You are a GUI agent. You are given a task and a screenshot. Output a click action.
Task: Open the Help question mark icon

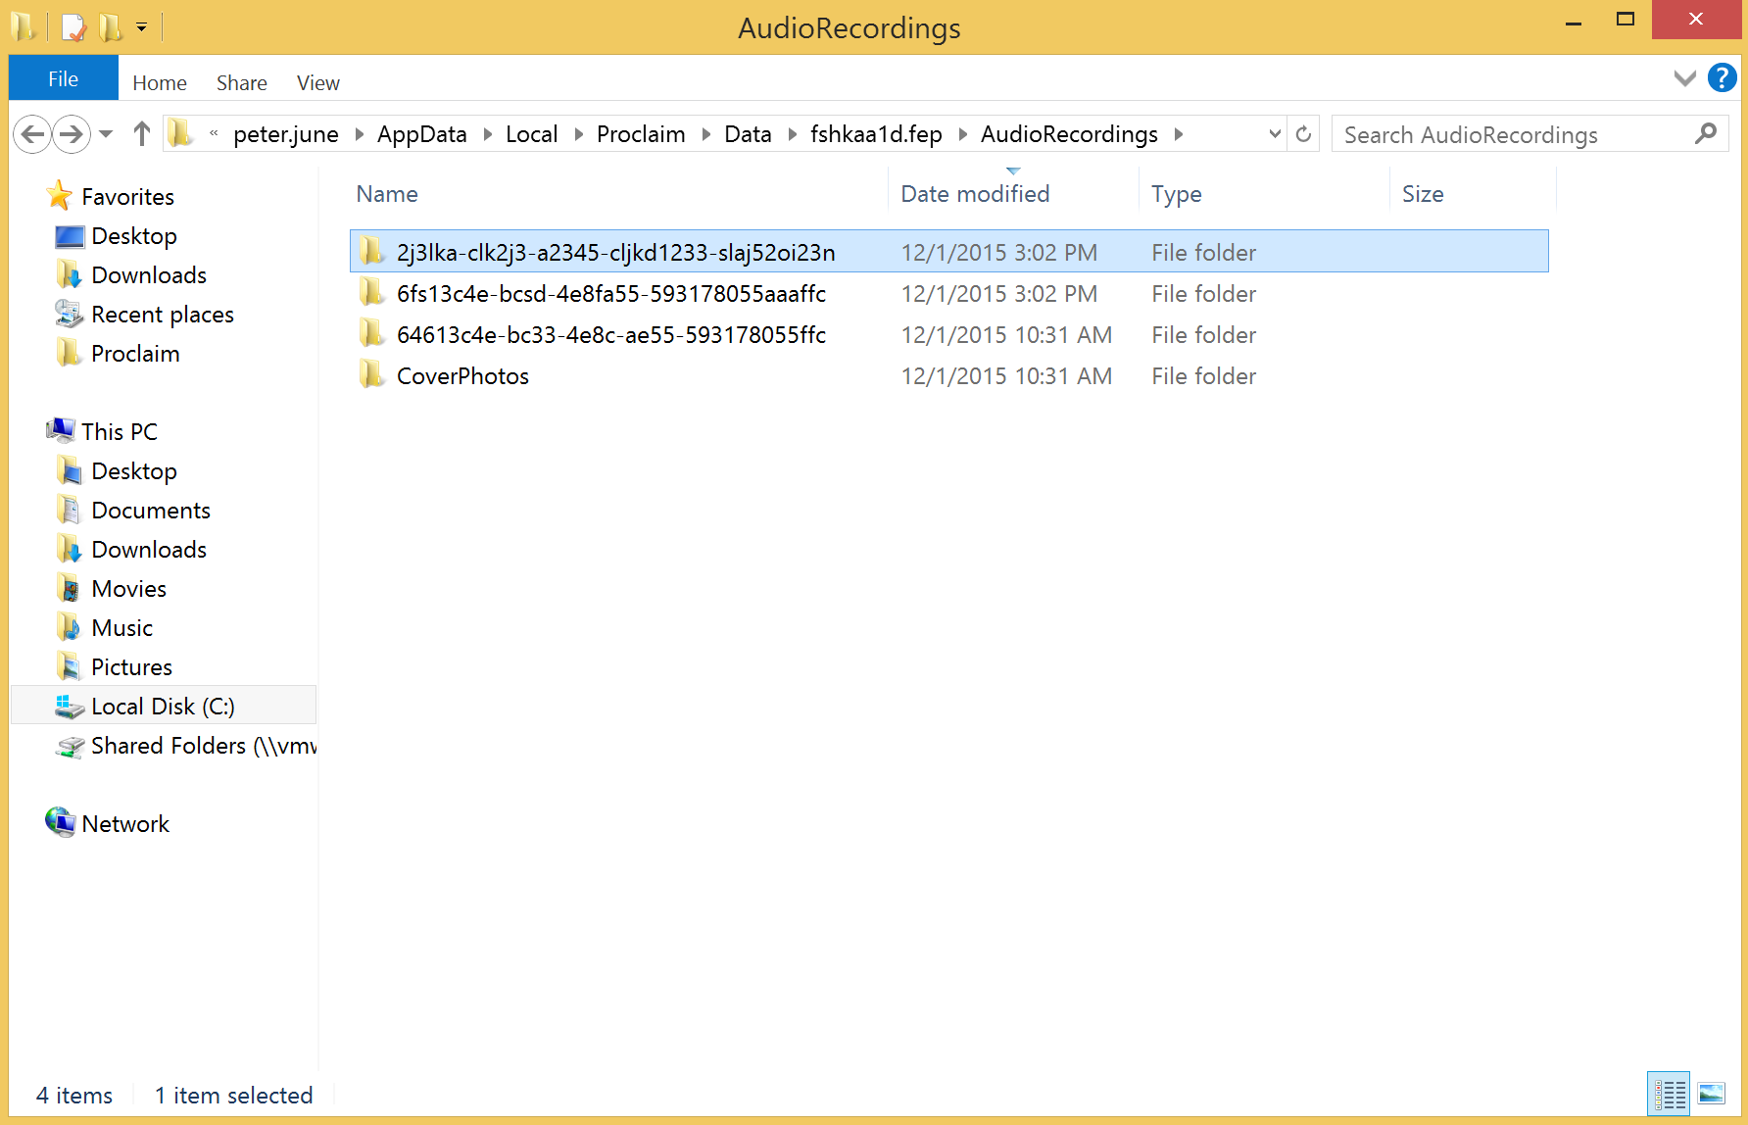click(1722, 78)
